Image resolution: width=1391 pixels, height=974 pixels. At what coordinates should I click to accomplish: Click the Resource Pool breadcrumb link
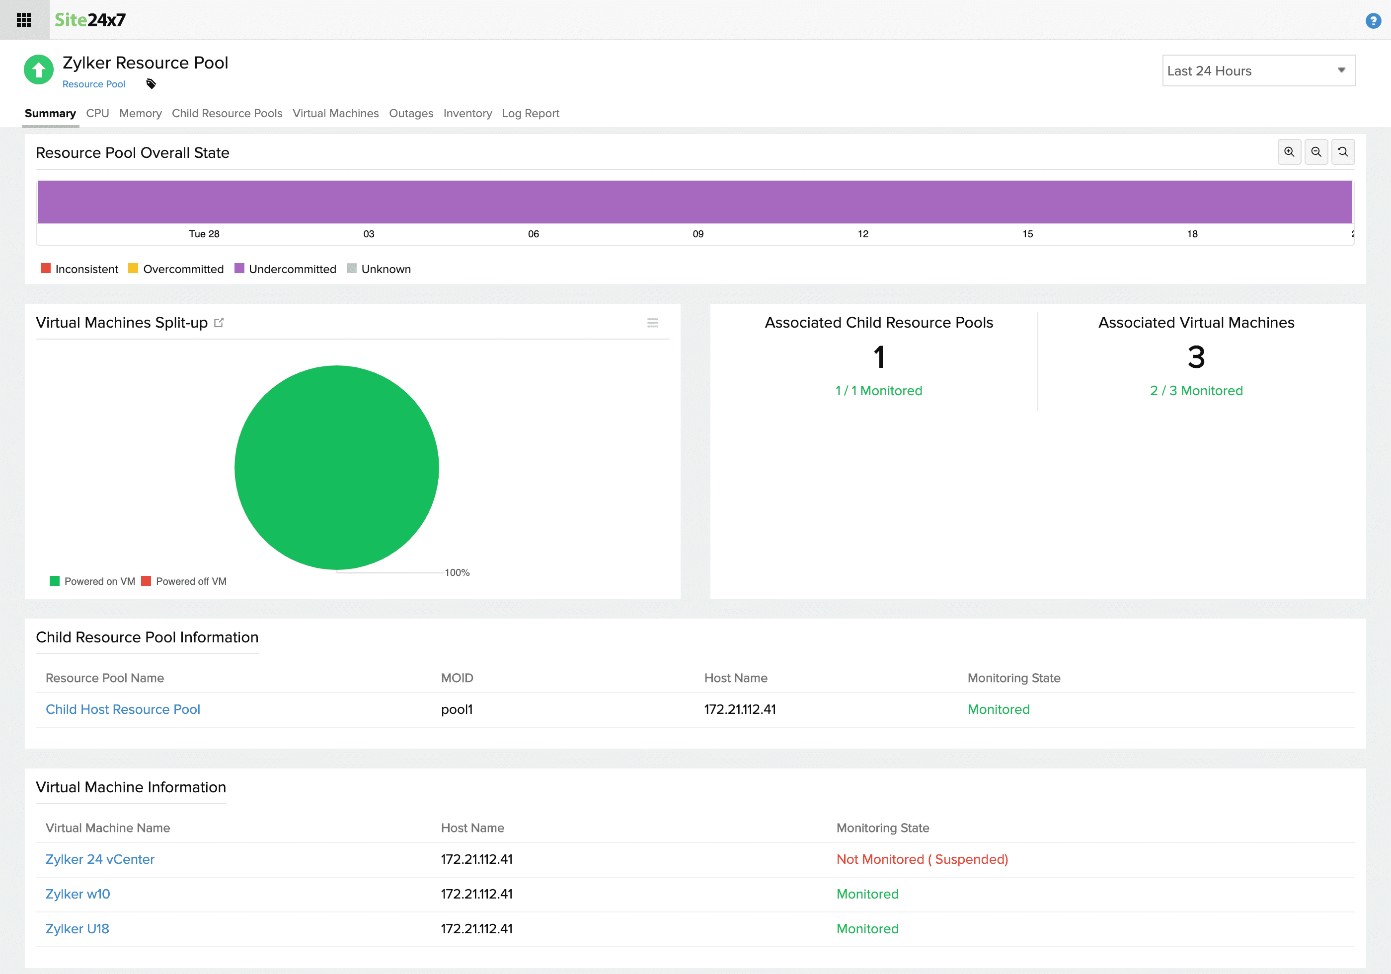[94, 84]
